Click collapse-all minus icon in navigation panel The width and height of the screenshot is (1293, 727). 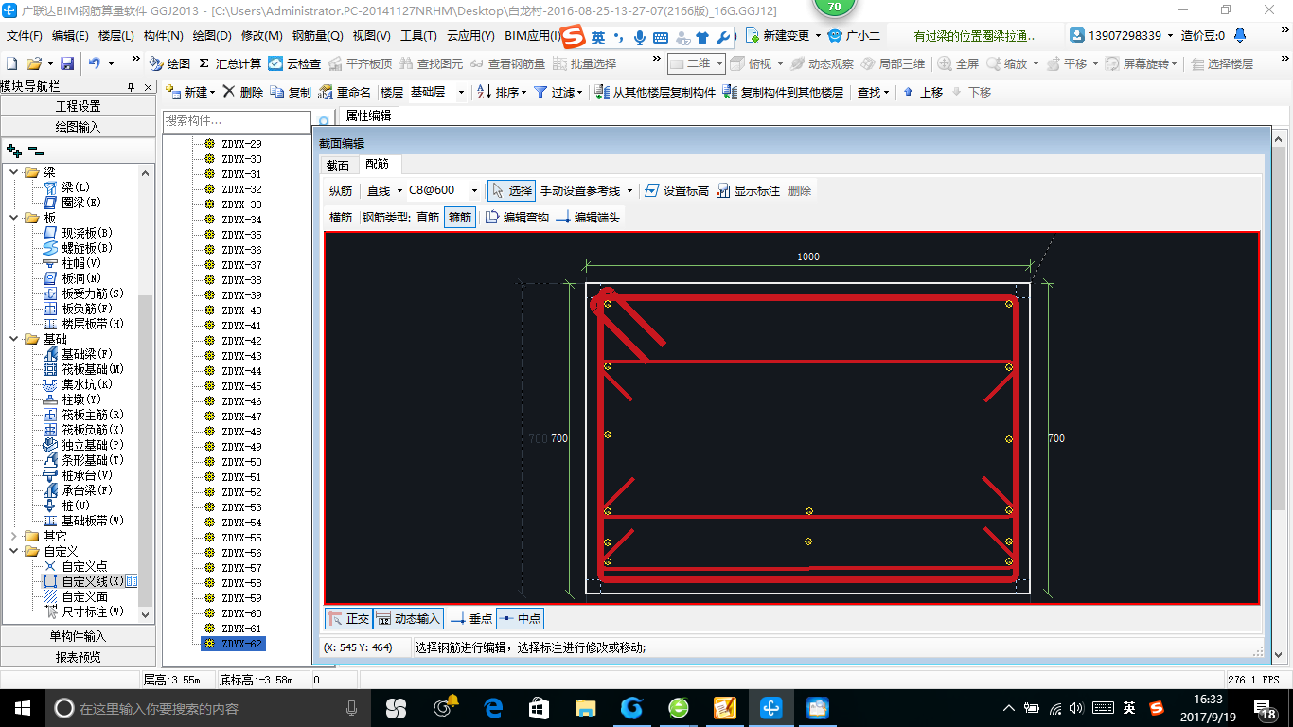35,150
